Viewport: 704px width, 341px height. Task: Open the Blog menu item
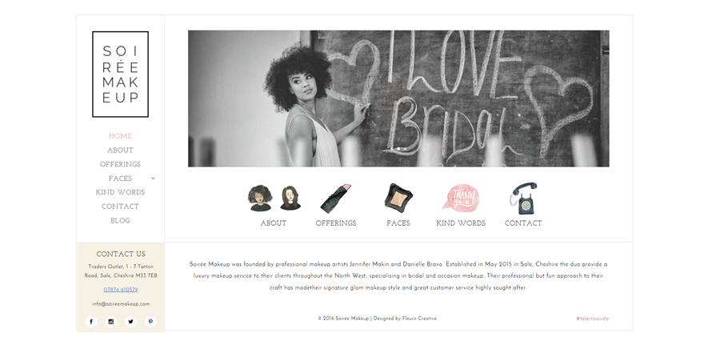(120, 221)
